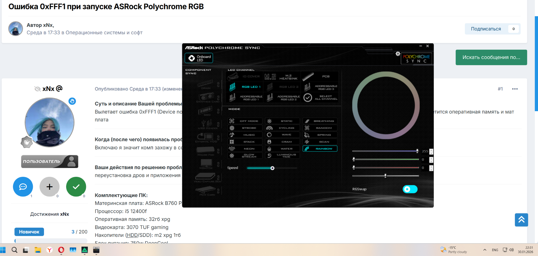Image resolution: width=538 pixels, height=256 pixels.
Task: Open Opera browser from taskbar
Action: click(x=61, y=250)
